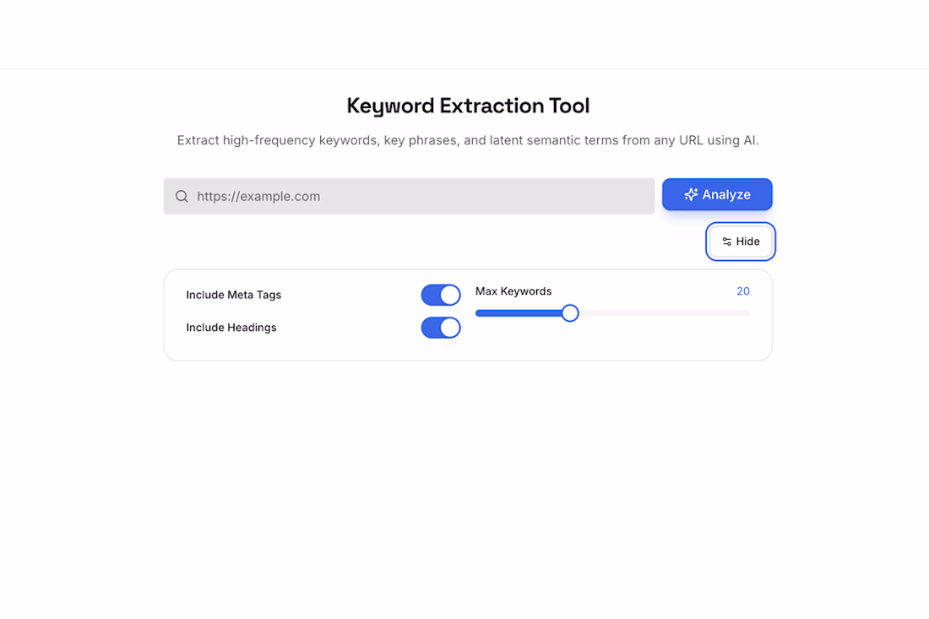Toggle the Include Meta Tags switch

440,295
